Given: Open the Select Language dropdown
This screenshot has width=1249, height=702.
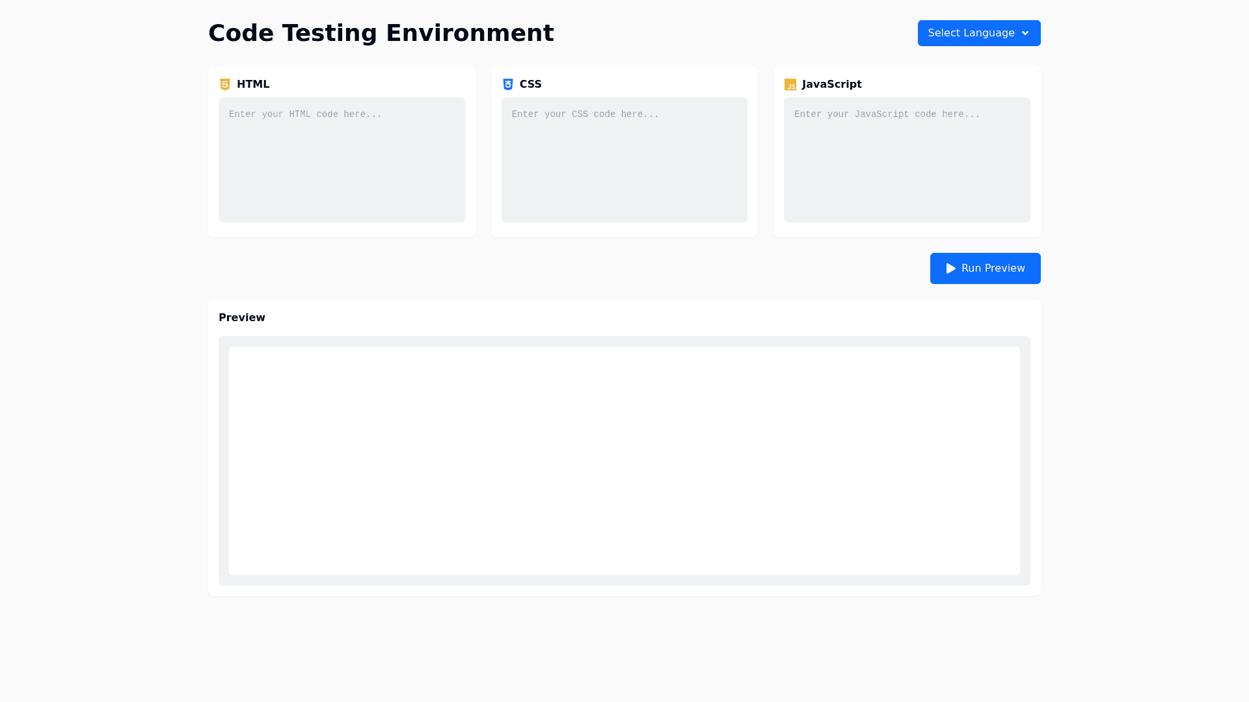Looking at the screenshot, I should coord(971,33).
